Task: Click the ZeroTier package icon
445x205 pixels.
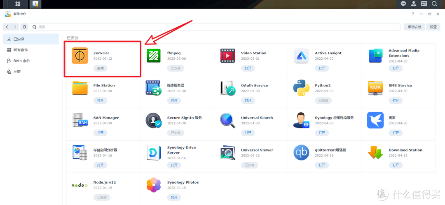Action: tap(80, 56)
